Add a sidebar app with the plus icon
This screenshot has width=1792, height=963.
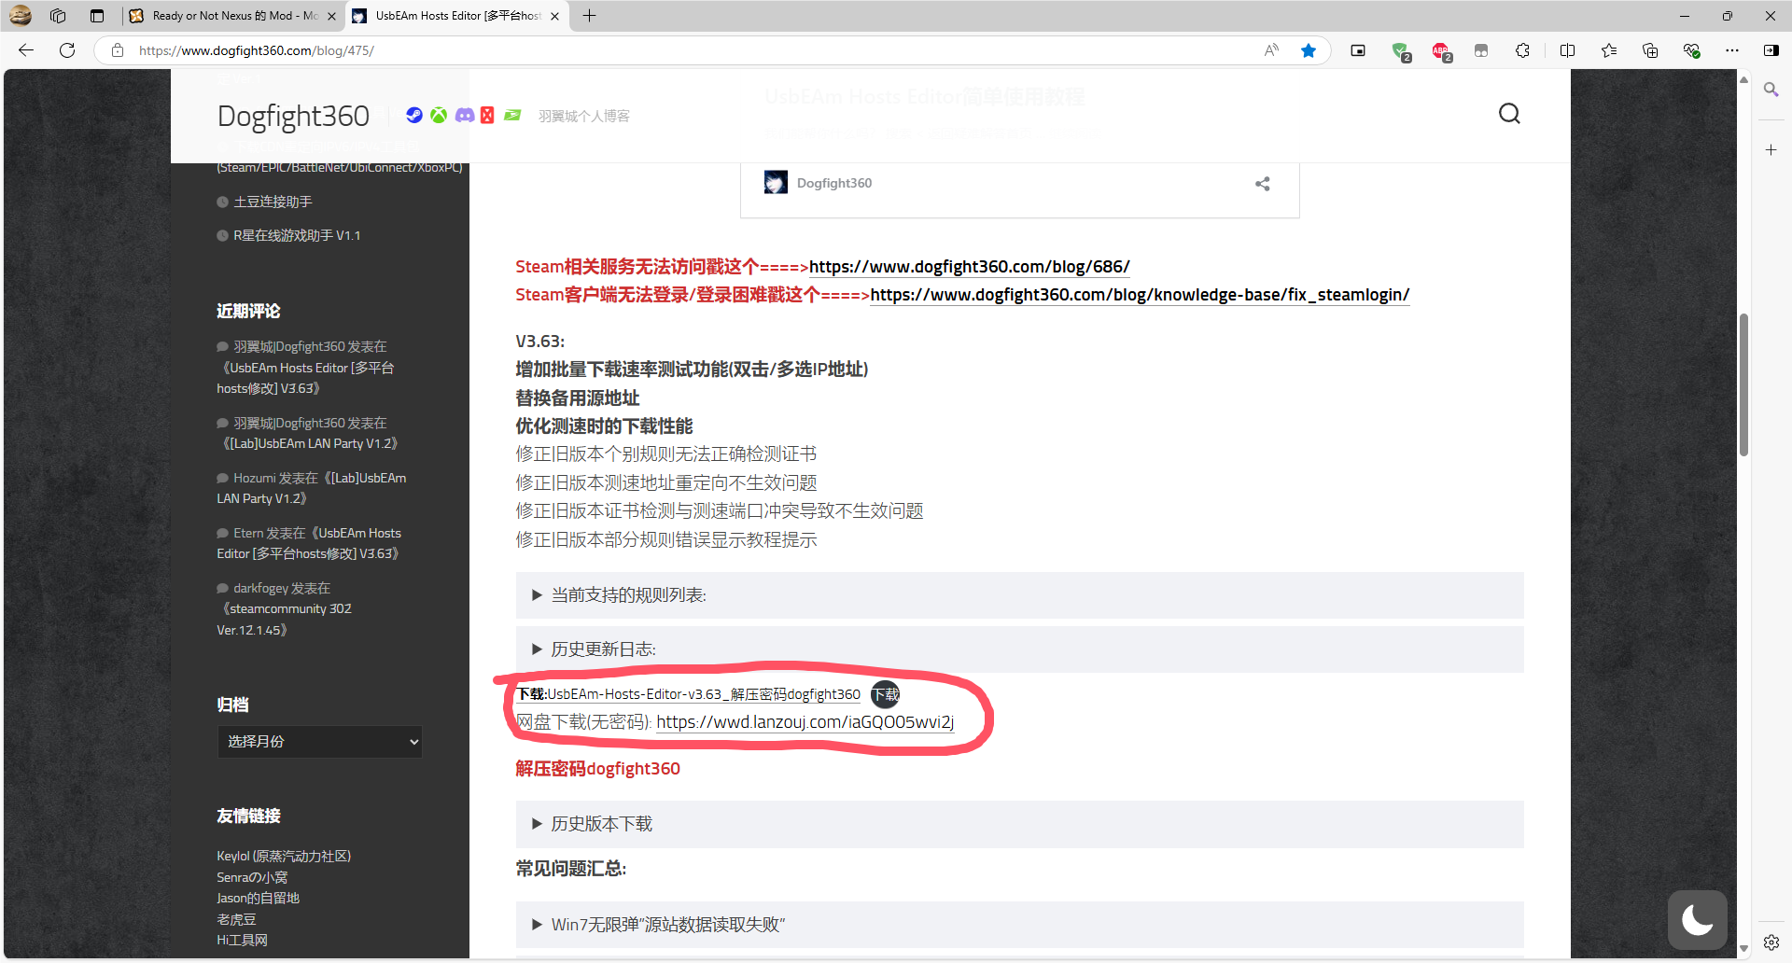pyautogui.click(x=1771, y=149)
